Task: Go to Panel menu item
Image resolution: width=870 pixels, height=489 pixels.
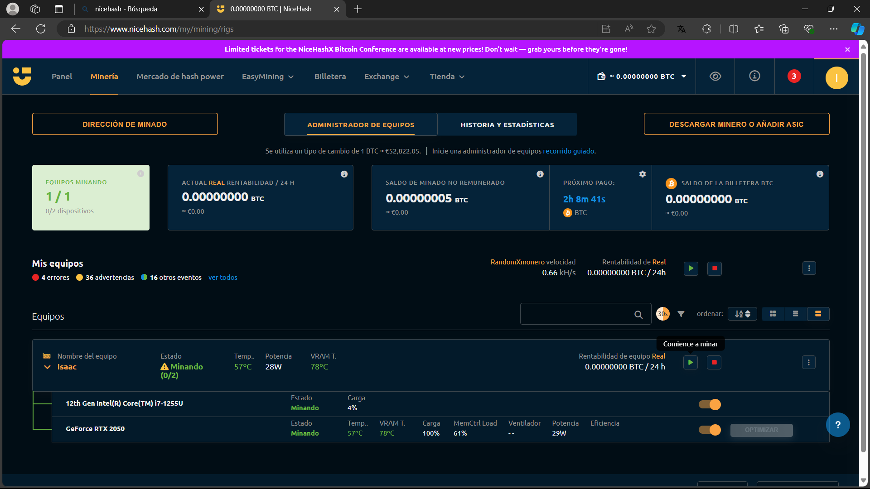Action: [62, 77]
